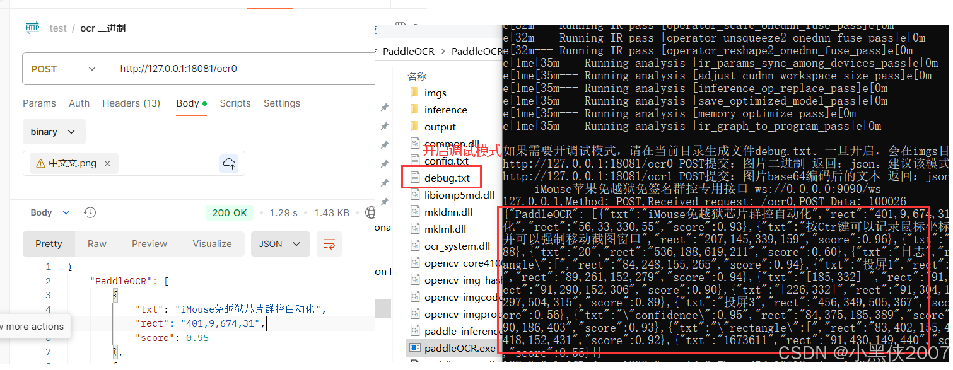Screen dimensions: 953x370
Task: Click the output folder icon
Action: tap(414, 127)
